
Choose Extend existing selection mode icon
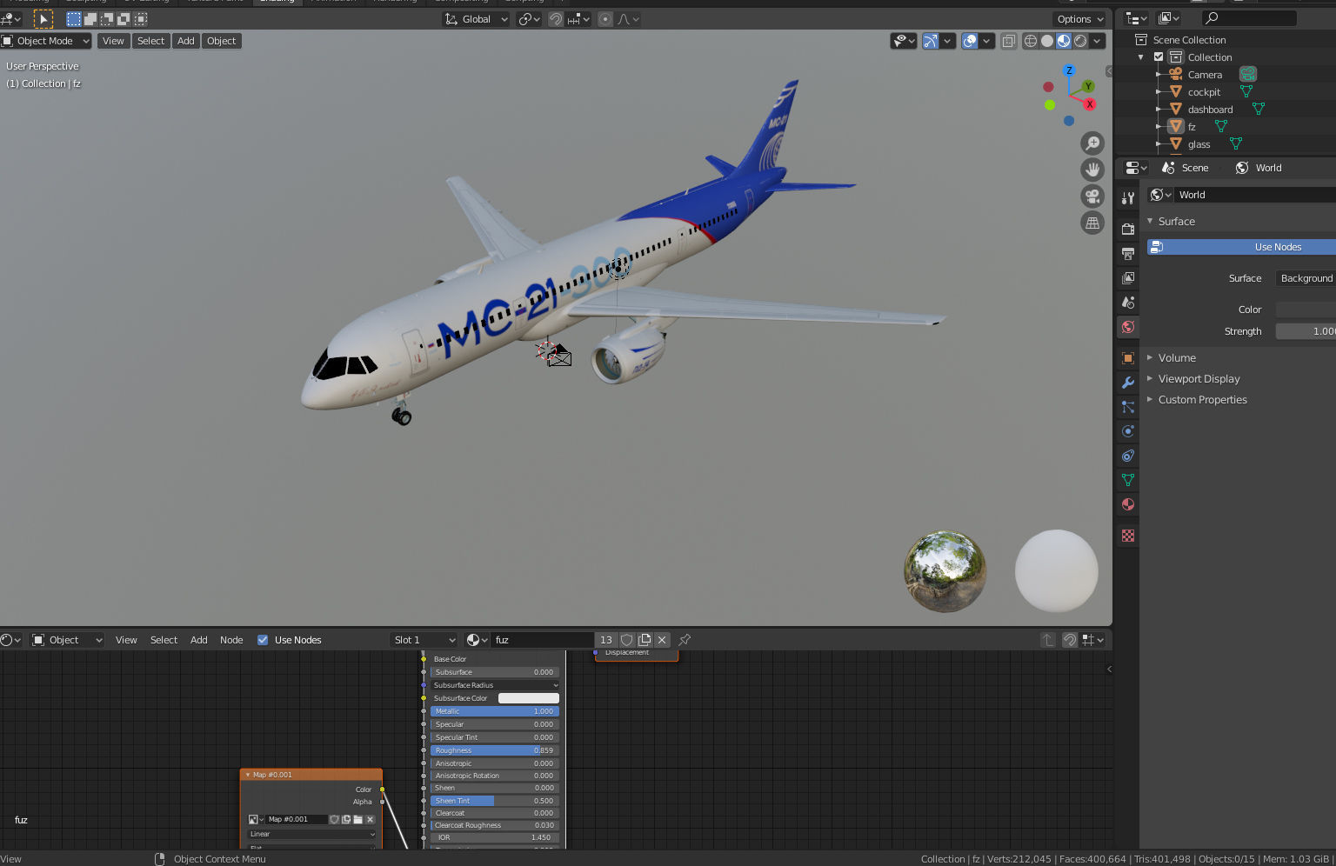pyautogui.click(x=90, y=18)
